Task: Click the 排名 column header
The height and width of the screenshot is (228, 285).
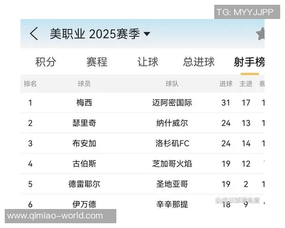Action: [30, 84]
